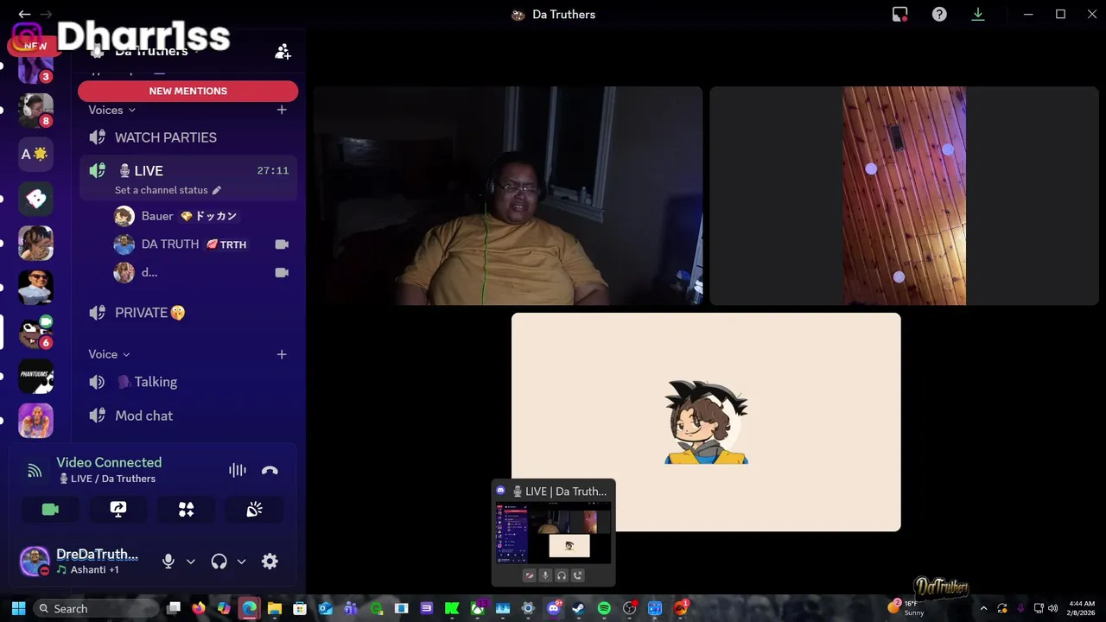Screen dimensions: 1106x622
Task: Open the server icon with 6 badge
Action: (x=35, y=331)
